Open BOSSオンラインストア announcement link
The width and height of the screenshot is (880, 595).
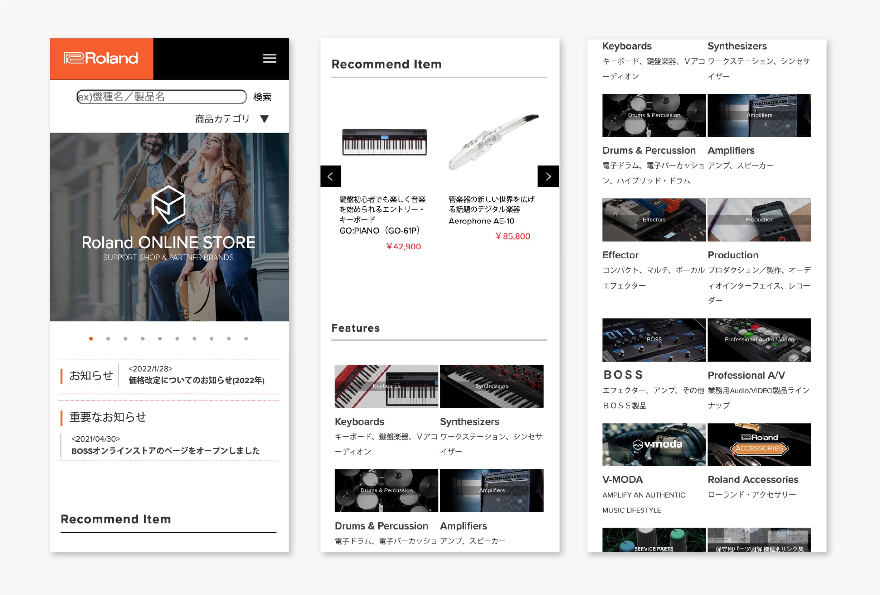click(x=165, y=451)
